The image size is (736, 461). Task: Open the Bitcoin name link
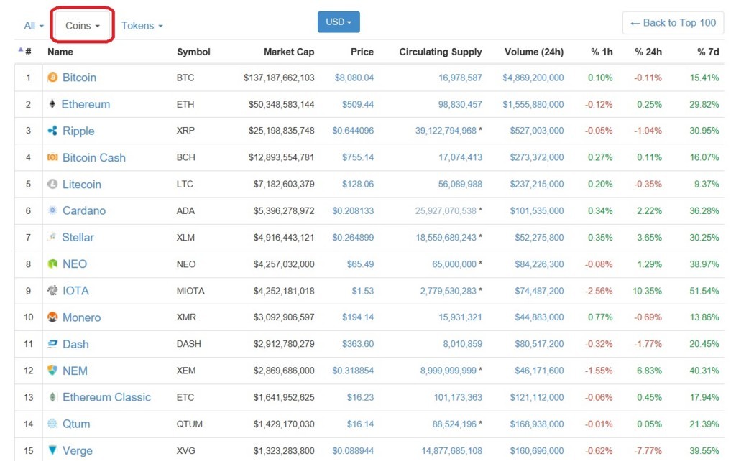pos(79,78)
